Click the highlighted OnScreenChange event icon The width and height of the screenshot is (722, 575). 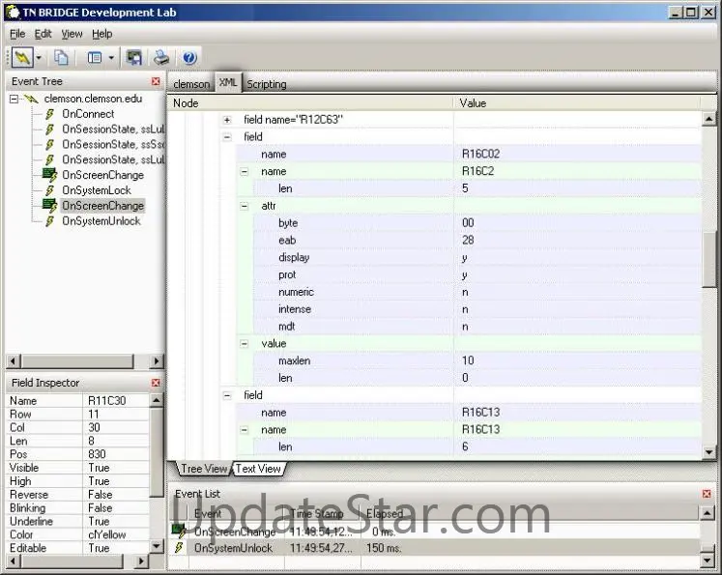click(49, 205)
